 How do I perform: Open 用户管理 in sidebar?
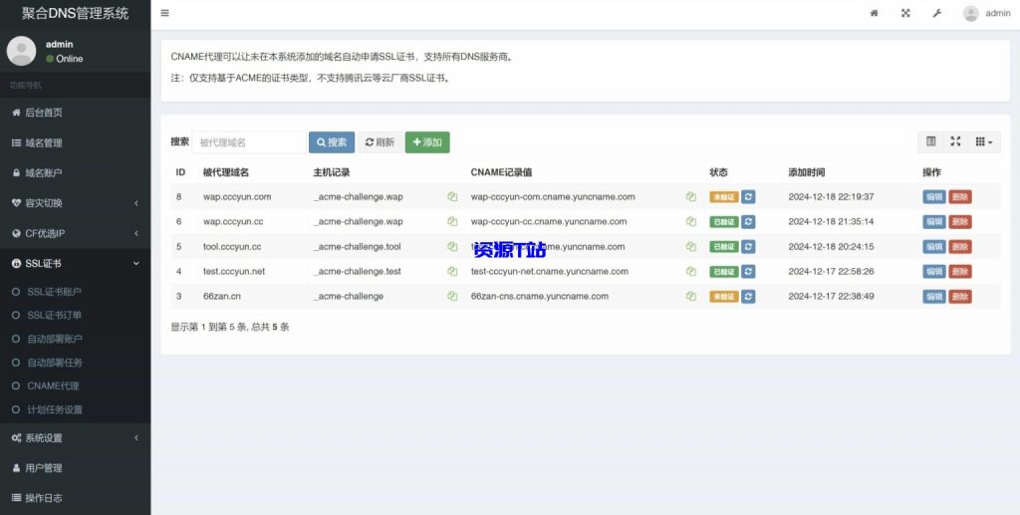click(x=76, y=467)
